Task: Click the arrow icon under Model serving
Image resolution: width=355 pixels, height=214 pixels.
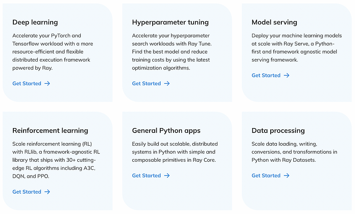Action: click(286, 75)
